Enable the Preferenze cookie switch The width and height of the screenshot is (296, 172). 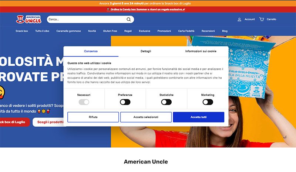[125, 102]
